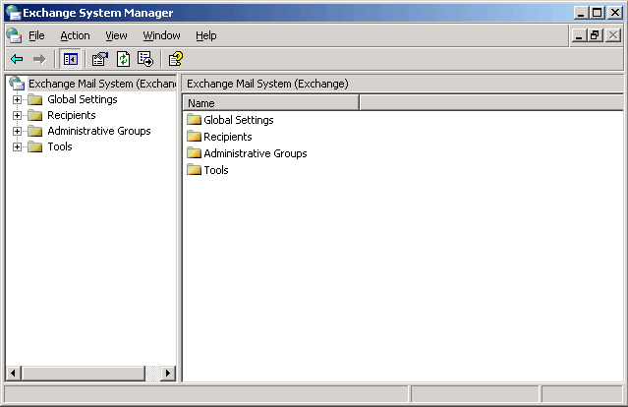
Task: Click tree pane scroll left arrow
Action: pos(13,374)
